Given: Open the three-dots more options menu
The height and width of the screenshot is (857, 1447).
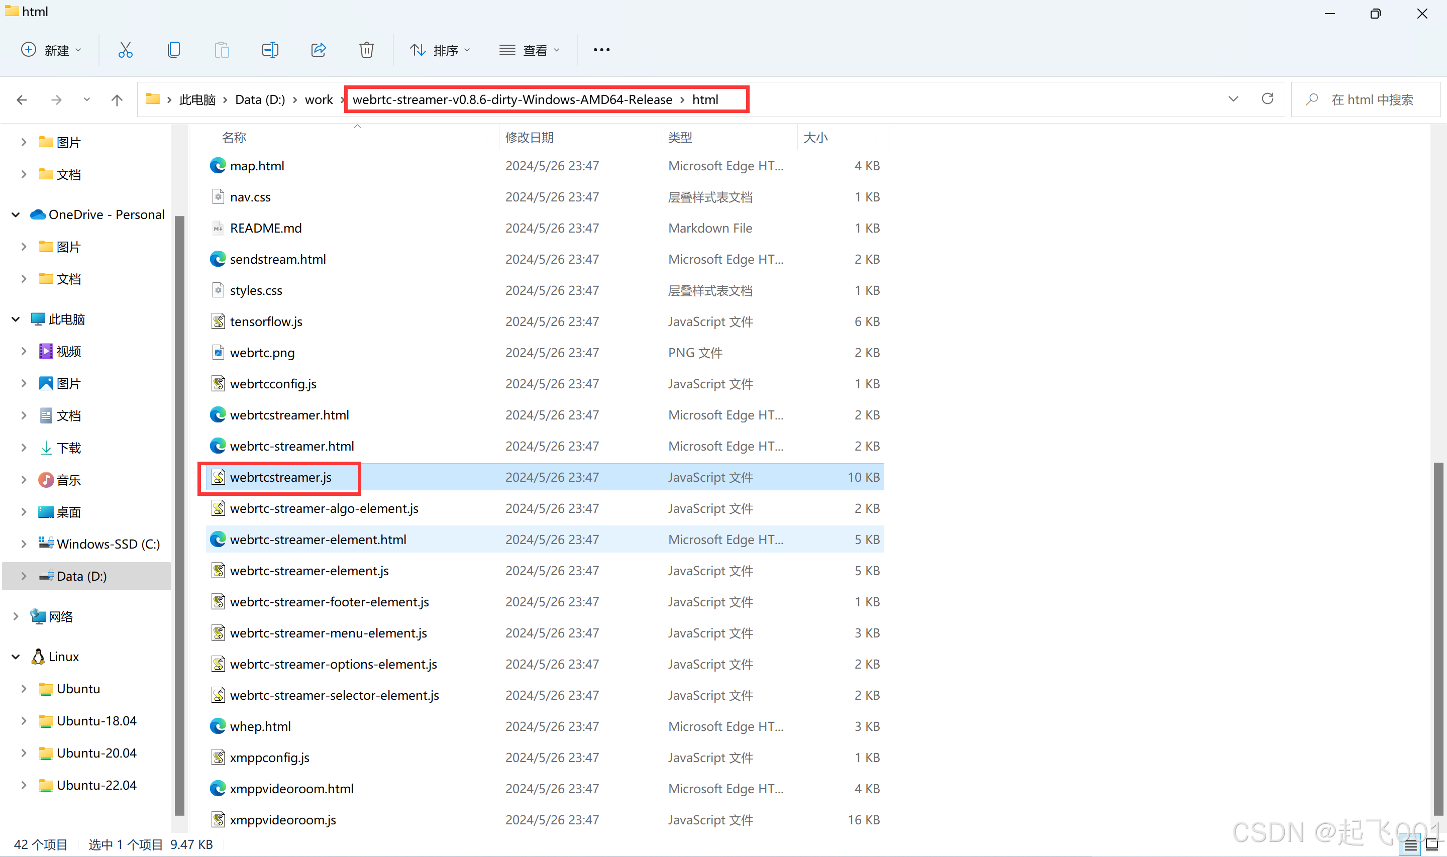Looking at the screenshot, I should coord(601,50).
